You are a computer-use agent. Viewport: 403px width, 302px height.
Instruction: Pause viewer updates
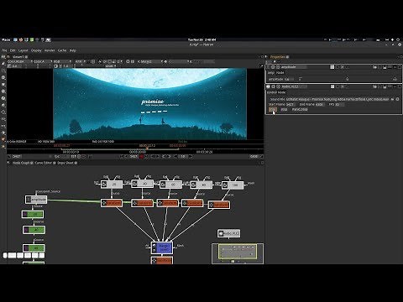133,61
